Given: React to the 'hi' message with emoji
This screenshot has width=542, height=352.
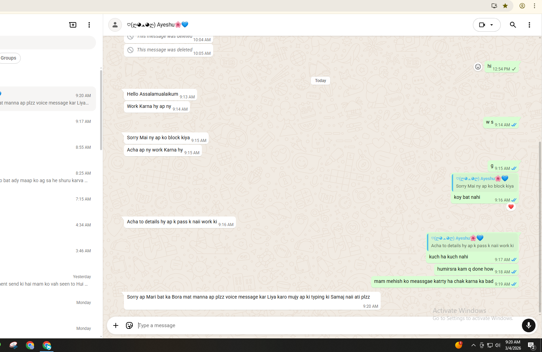Looking at the screenshot, I should coord(478,67).
